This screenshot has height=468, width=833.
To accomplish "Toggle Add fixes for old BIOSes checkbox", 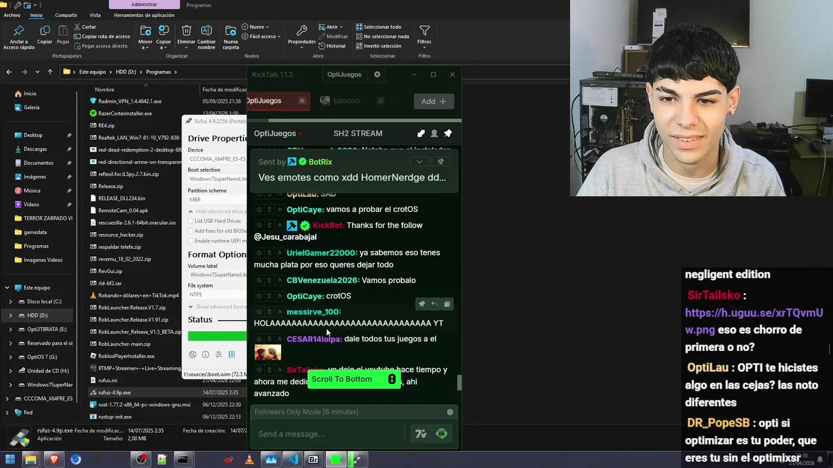I will tap(191, 231).
